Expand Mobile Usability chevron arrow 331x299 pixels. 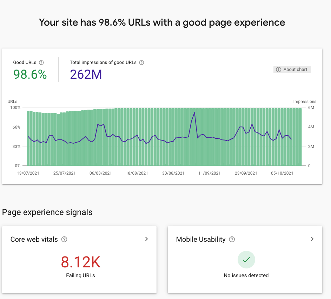312,239
